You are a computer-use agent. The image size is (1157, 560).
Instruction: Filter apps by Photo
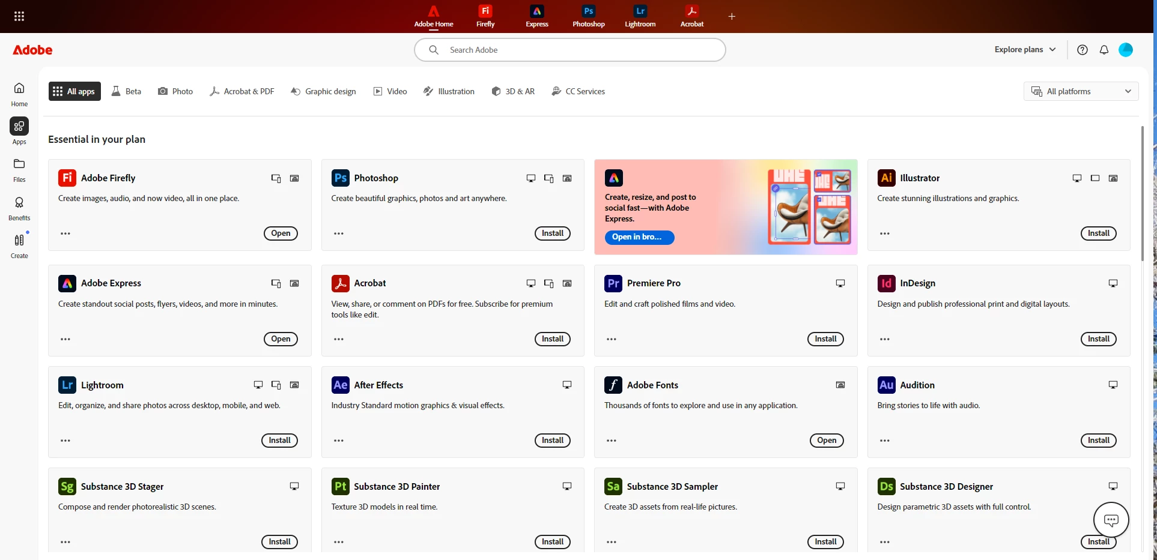175,91
